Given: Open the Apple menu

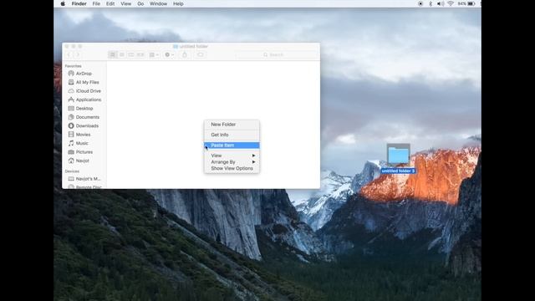Looking at the screenshot, I should [x=63, y=3].
